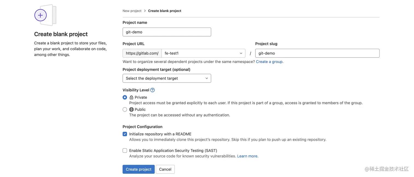This screenshot has height=177, width=414.
Task: Go to New project breadcrumb
Action: (x=132, y=11)
